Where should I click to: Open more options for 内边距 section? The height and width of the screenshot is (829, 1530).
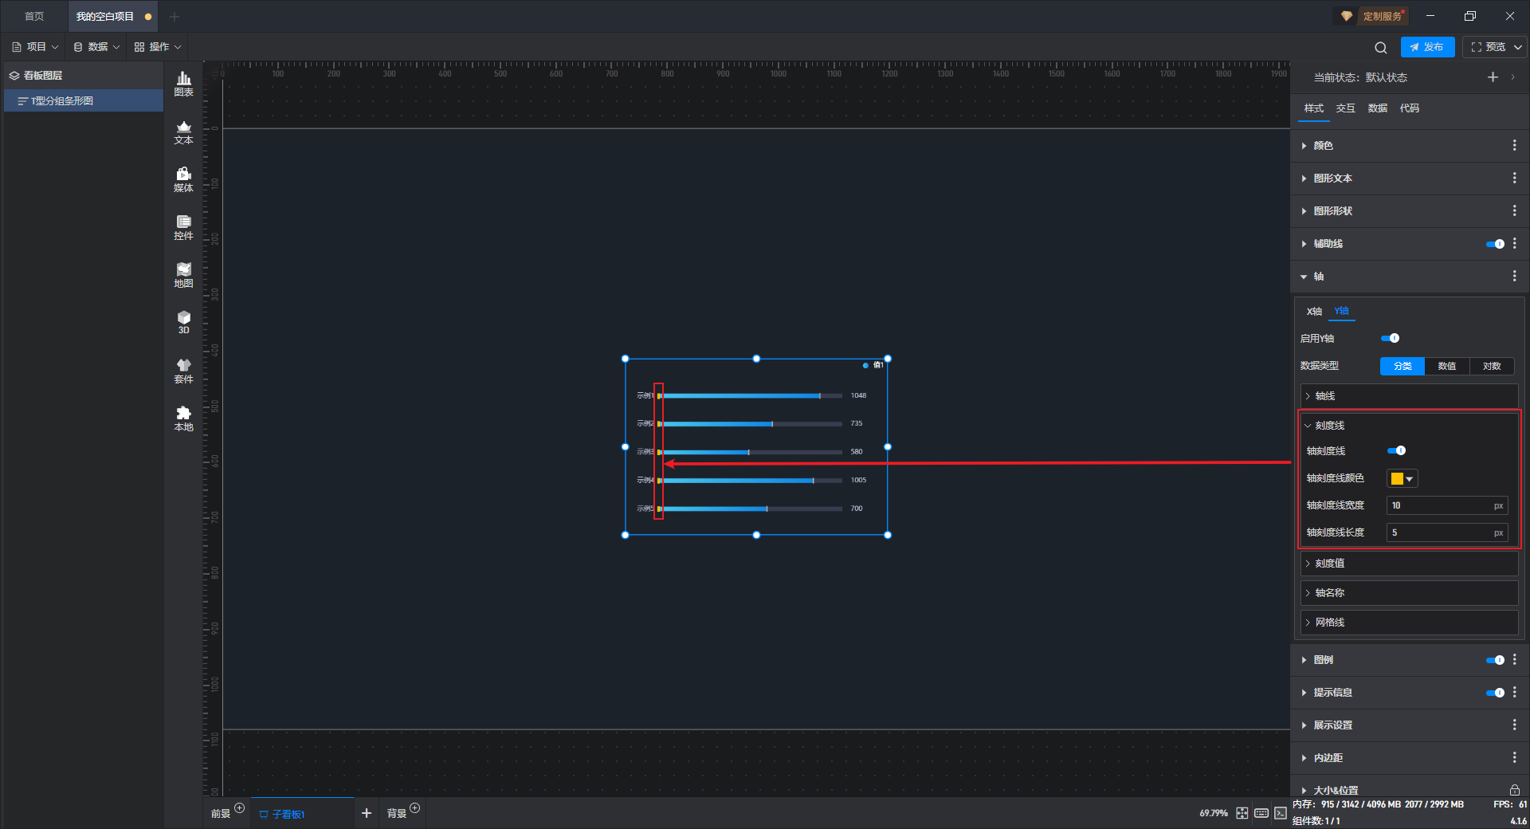(1514, 758)
